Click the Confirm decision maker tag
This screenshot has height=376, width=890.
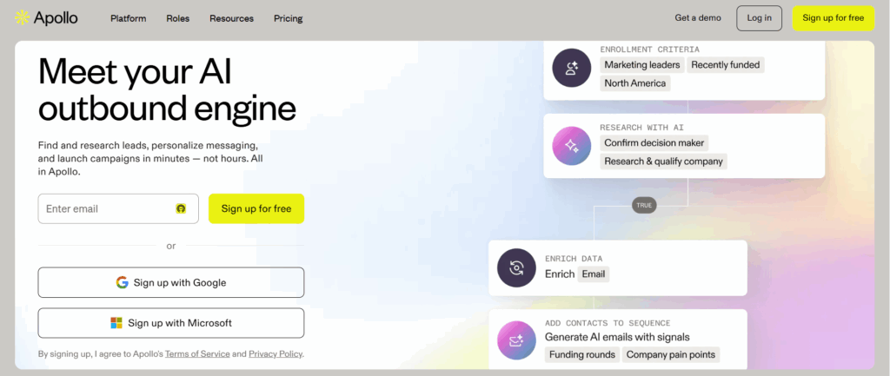point(654,143)
